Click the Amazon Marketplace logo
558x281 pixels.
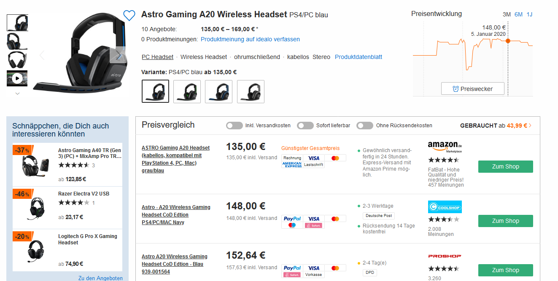coord(445,146)
